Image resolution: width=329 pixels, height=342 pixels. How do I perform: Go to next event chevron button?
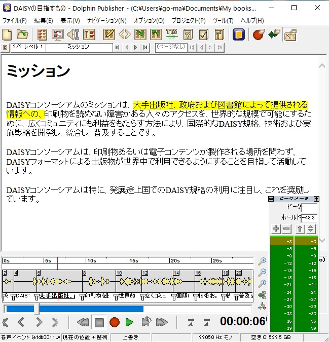pos(39,322)
